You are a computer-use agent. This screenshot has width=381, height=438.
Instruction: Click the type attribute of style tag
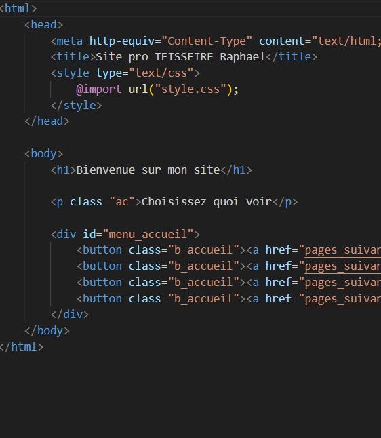pyautogui.click(x=109, y=73)
